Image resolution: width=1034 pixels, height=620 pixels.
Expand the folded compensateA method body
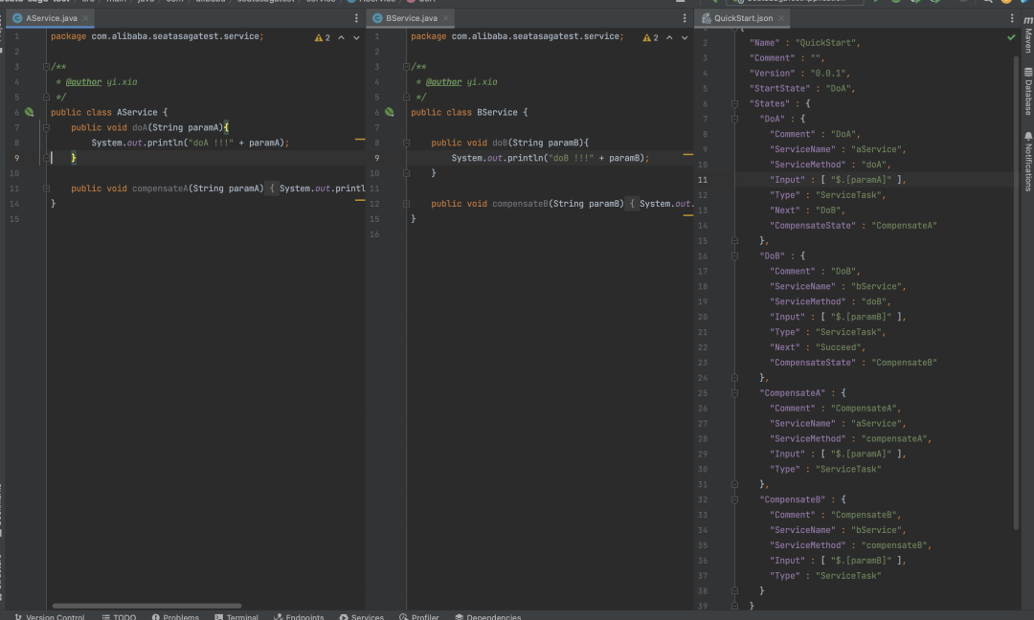point(272,188)
